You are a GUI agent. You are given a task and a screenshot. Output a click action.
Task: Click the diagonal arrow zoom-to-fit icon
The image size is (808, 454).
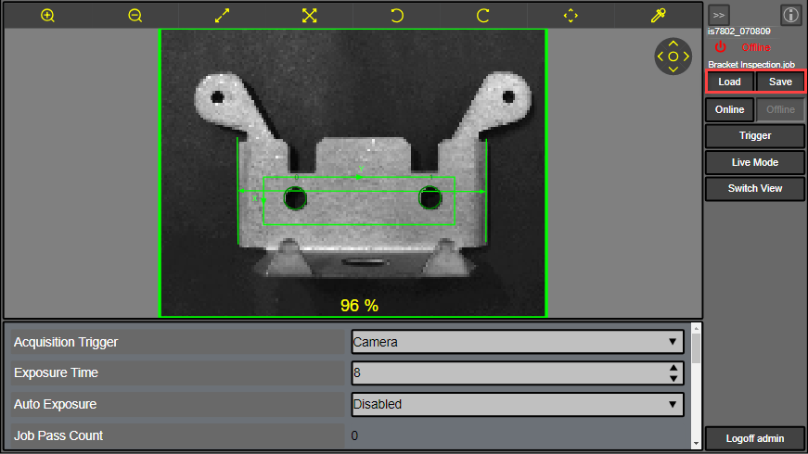coord(222,16)
